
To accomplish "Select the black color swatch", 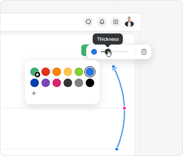I will click(x=90, y=83).
